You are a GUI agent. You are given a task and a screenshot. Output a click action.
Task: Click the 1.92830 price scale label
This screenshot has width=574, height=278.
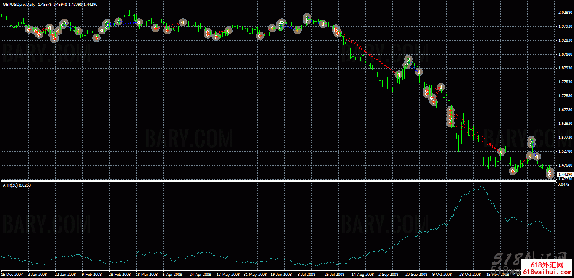coord(565,40)
